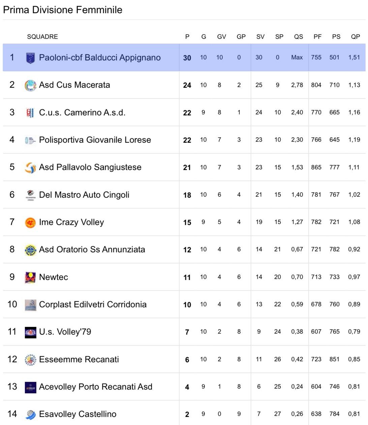Screen dimensions: 368x425
Task: Click the Newtec team logo
Action: coord(30,277)
